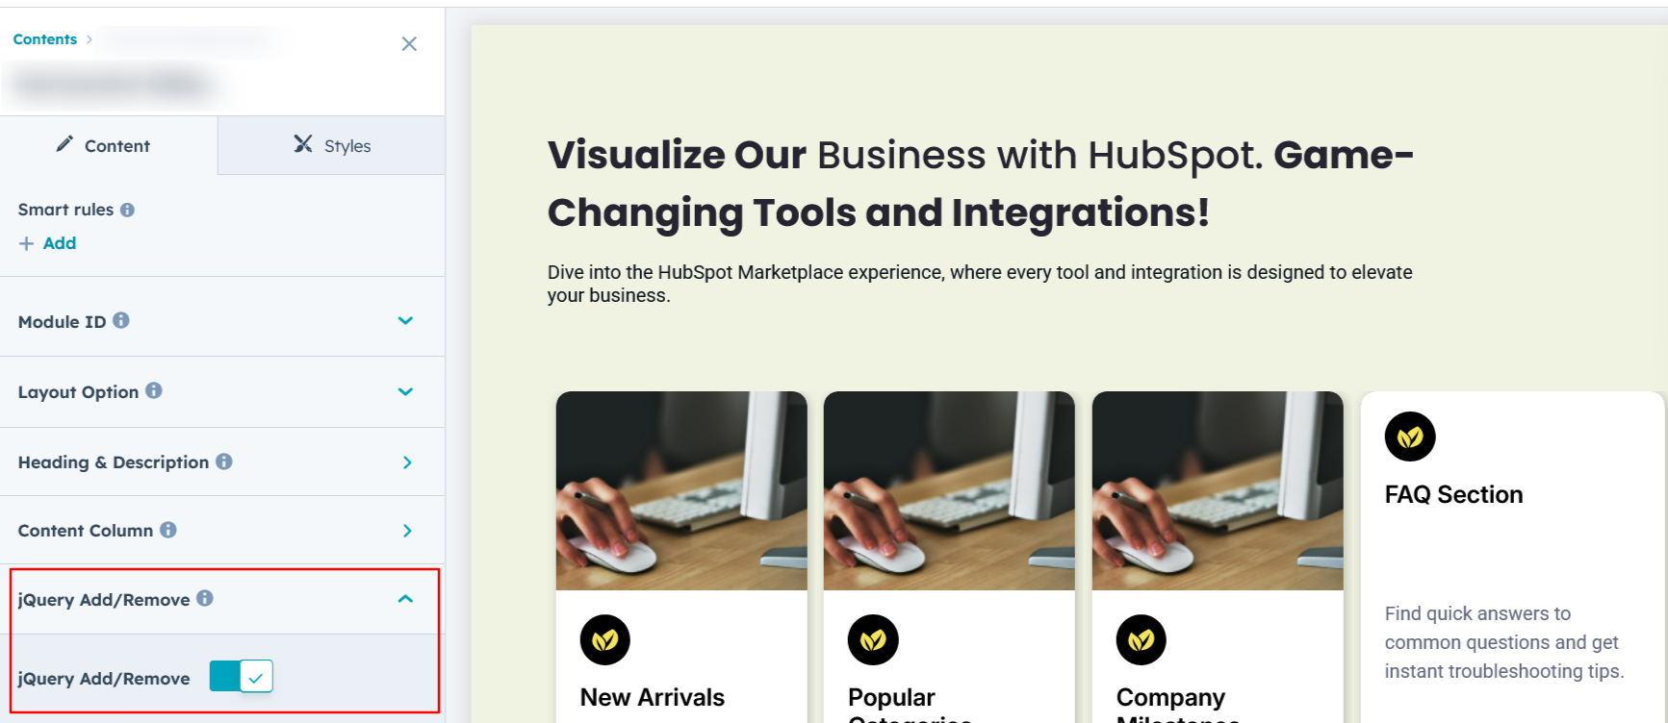Click the New Arrivals card leaf icon
The height and width of the screenshot is (723, 1668).
point(605,639)
